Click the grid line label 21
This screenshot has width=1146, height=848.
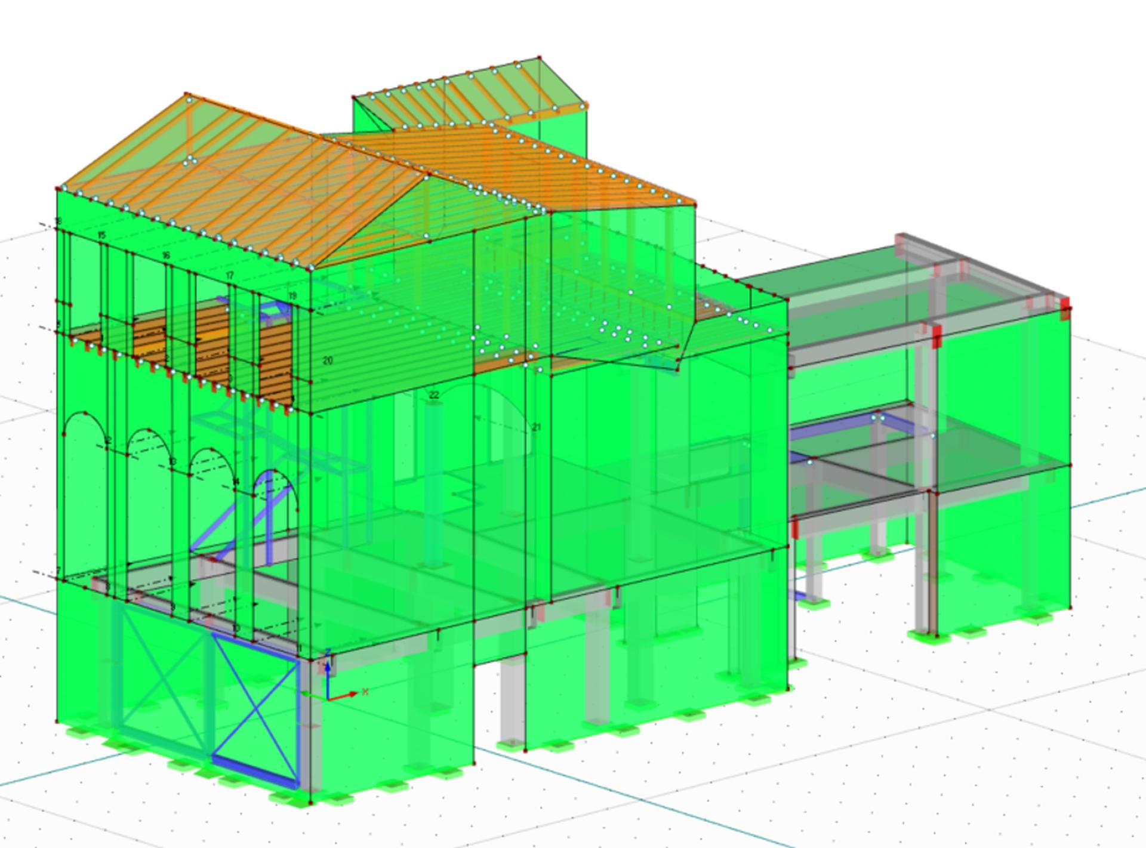coord(536,427)
